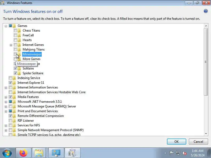Viewport: 211px width, 158px height.
Task: Click the scrollbar up arrow
Action: tap(206, 26)
